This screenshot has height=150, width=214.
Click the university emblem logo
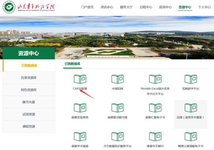[x=9, y=7]
